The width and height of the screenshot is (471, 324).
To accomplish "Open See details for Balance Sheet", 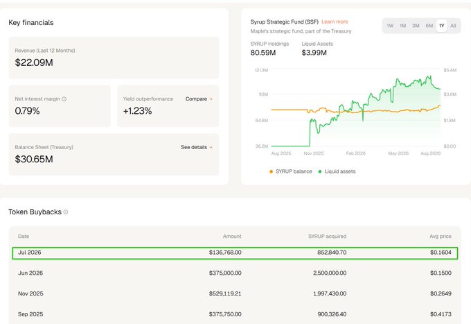I will (x=197, y=147).
